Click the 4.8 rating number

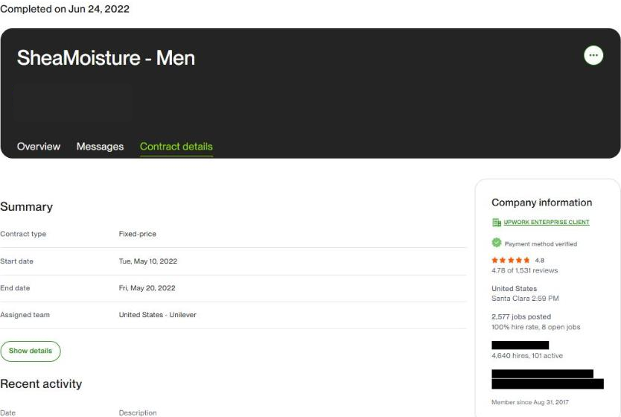[x=539, y=261]
